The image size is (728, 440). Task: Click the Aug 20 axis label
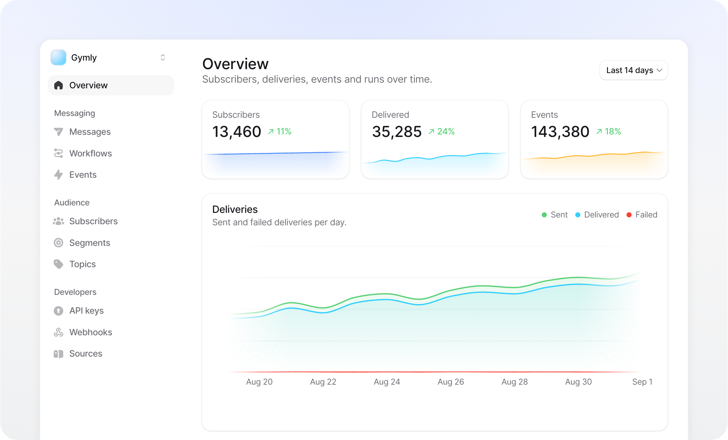coord(259,382)
